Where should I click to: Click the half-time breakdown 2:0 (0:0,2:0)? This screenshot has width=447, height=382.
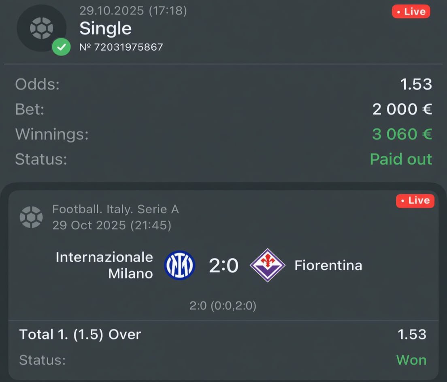tap(223, 306)
